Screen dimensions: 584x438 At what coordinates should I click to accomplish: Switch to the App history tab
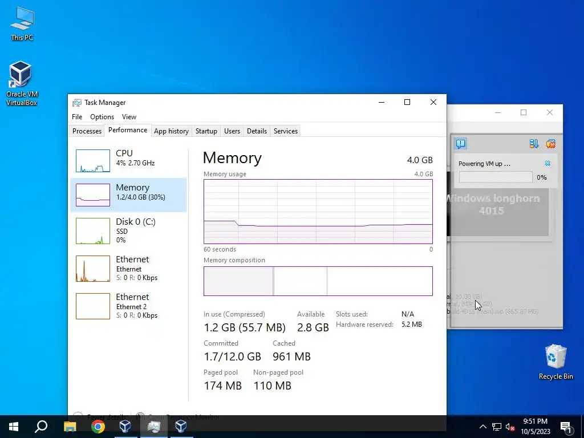pos(171,131)
